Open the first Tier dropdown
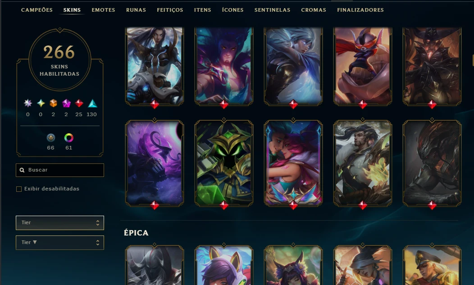Viewport: 474px width, 285px height. click(60, 223)
